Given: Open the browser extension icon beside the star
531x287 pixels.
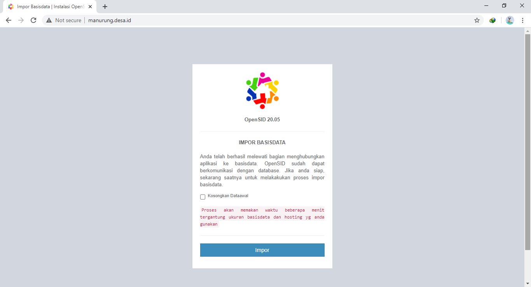Looking at the screenshot, I should pos(493,20).
